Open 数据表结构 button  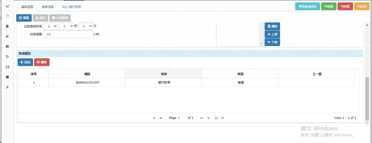pos(308,7)
